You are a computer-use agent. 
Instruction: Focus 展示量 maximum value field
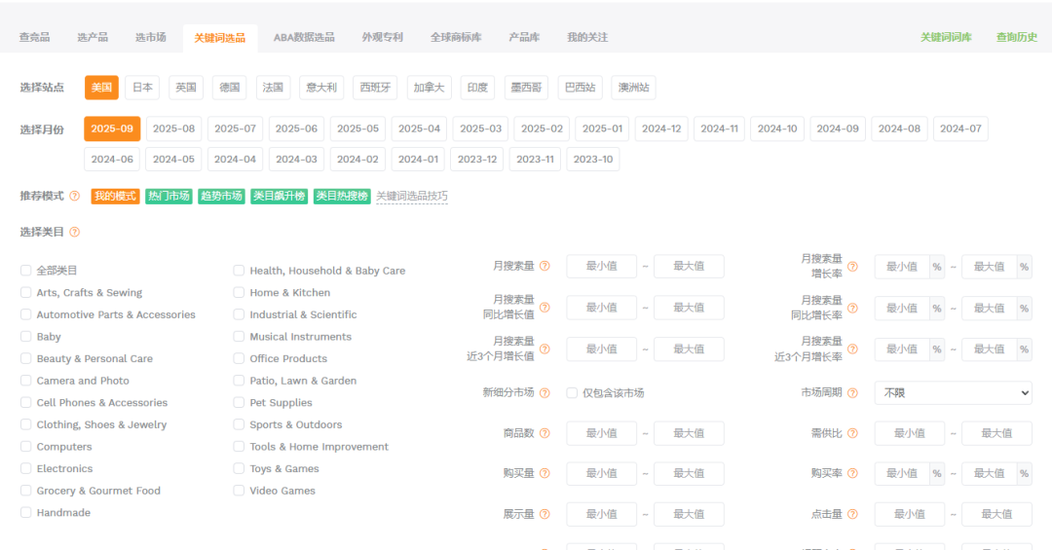point(689,514)
